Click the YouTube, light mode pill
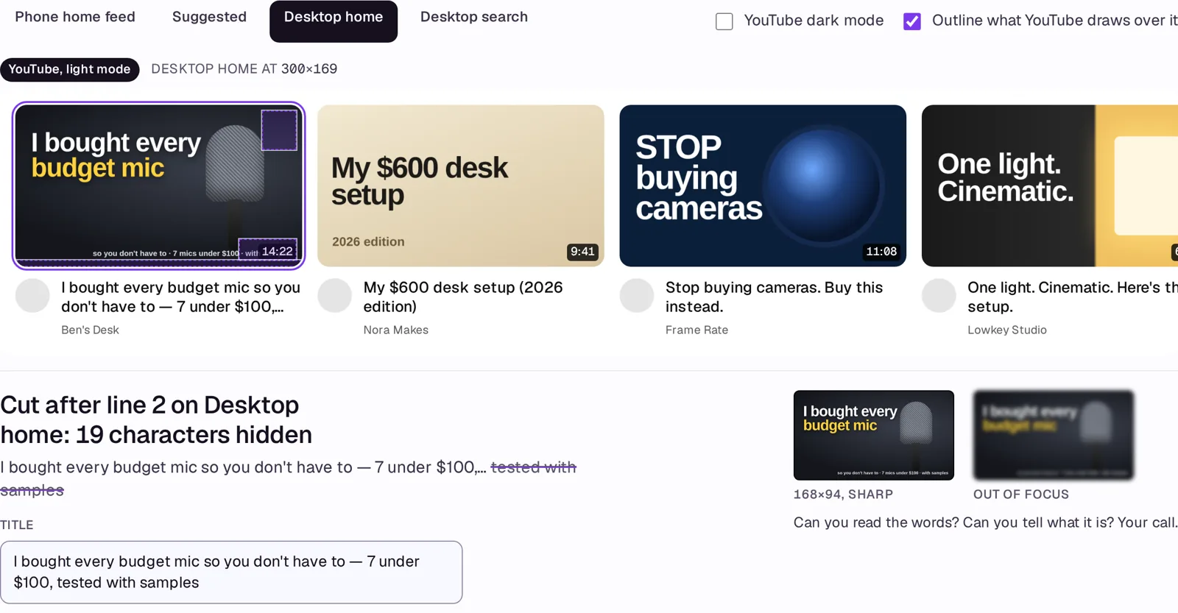 point(70,69)
